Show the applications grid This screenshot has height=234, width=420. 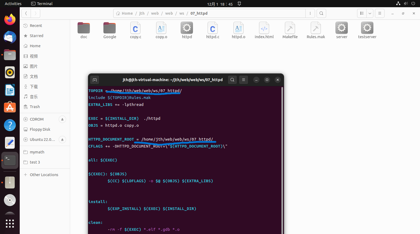pyautogui.click(x=10, y=224)
